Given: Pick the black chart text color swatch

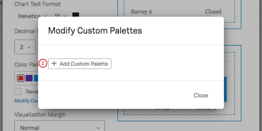Looking at the screenshot, I should (x=76, y=16).
